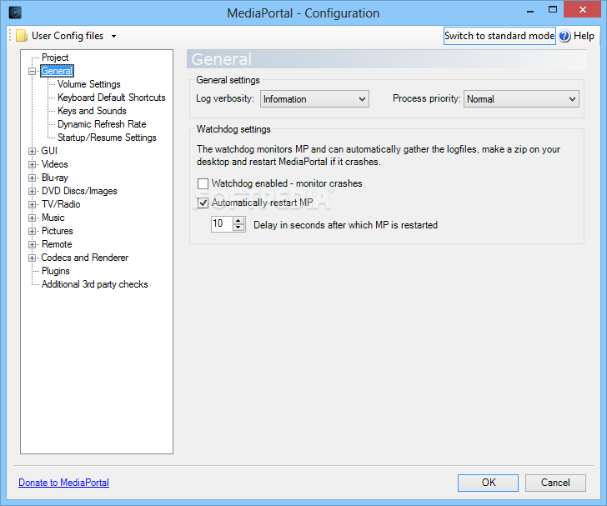Expand the Music tree node
The width and height of the screenshot is (607, 506).
tap(33, 218)
